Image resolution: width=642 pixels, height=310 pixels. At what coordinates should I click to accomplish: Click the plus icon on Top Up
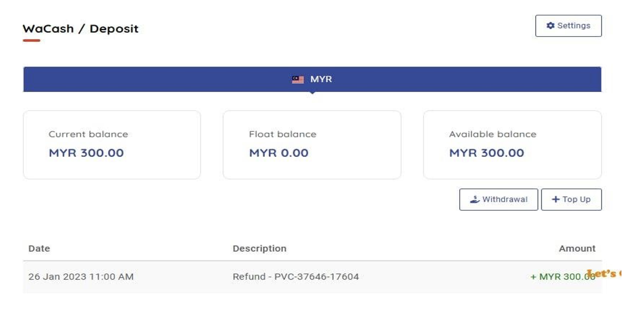[556, 200]
